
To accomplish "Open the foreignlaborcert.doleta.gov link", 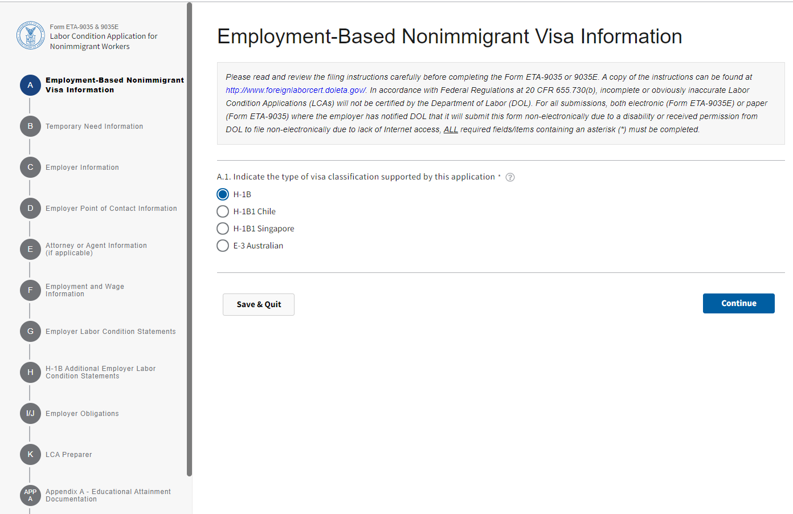I will point(296,90).
